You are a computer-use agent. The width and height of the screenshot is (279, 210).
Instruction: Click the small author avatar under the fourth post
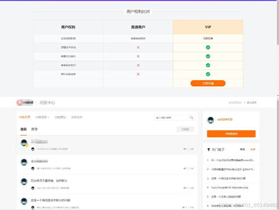coord(33,207)
